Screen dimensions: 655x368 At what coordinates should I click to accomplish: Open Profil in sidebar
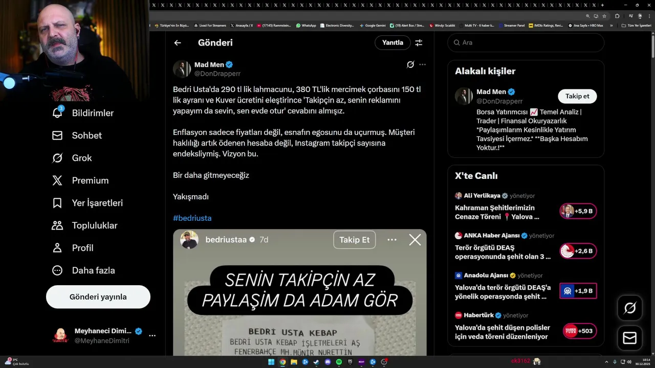click(x=73, y=248)
